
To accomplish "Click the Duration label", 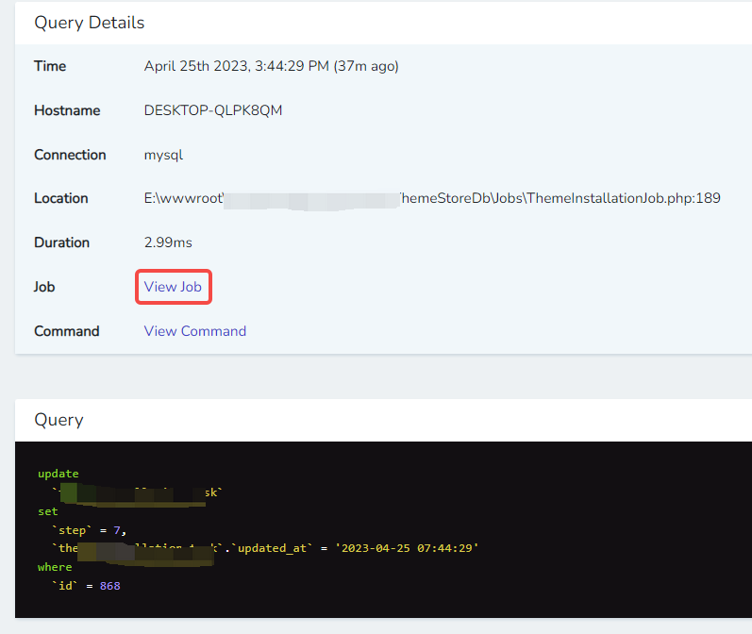I will (x=62, y=242).
